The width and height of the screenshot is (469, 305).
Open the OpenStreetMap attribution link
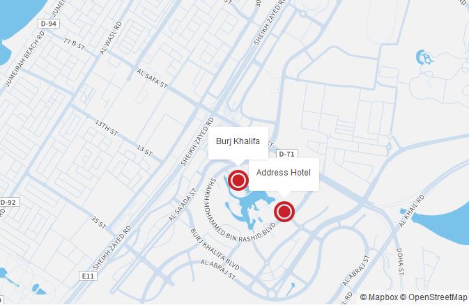click(433, 297)
